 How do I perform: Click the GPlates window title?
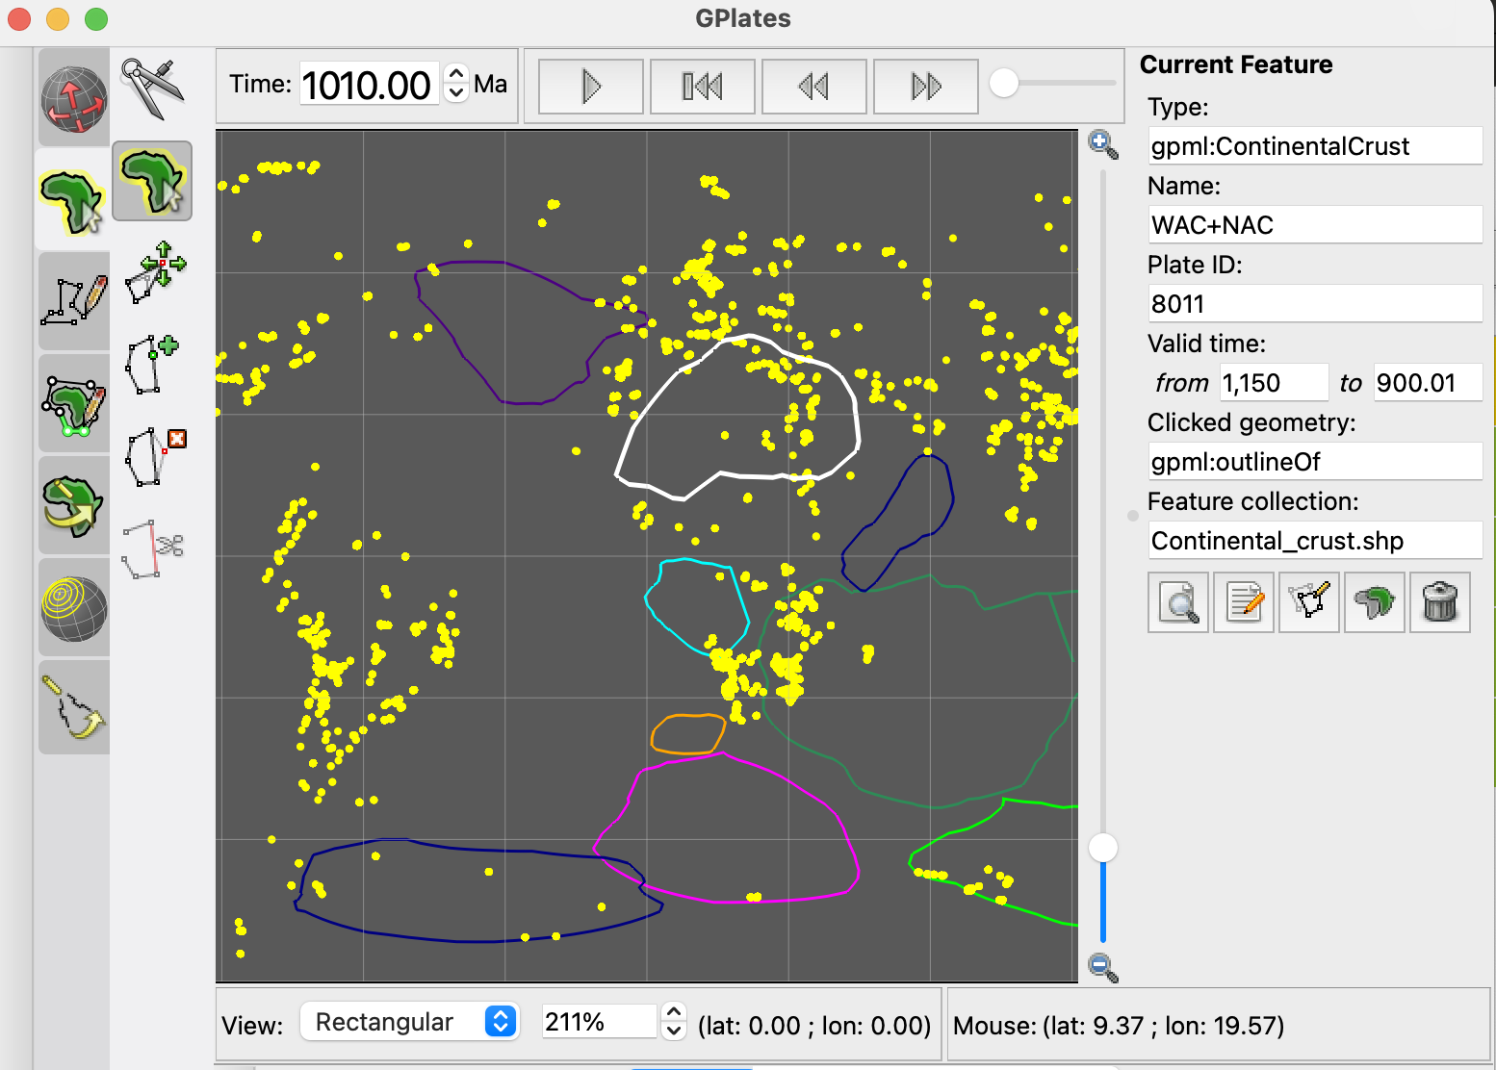coord(743,18)
